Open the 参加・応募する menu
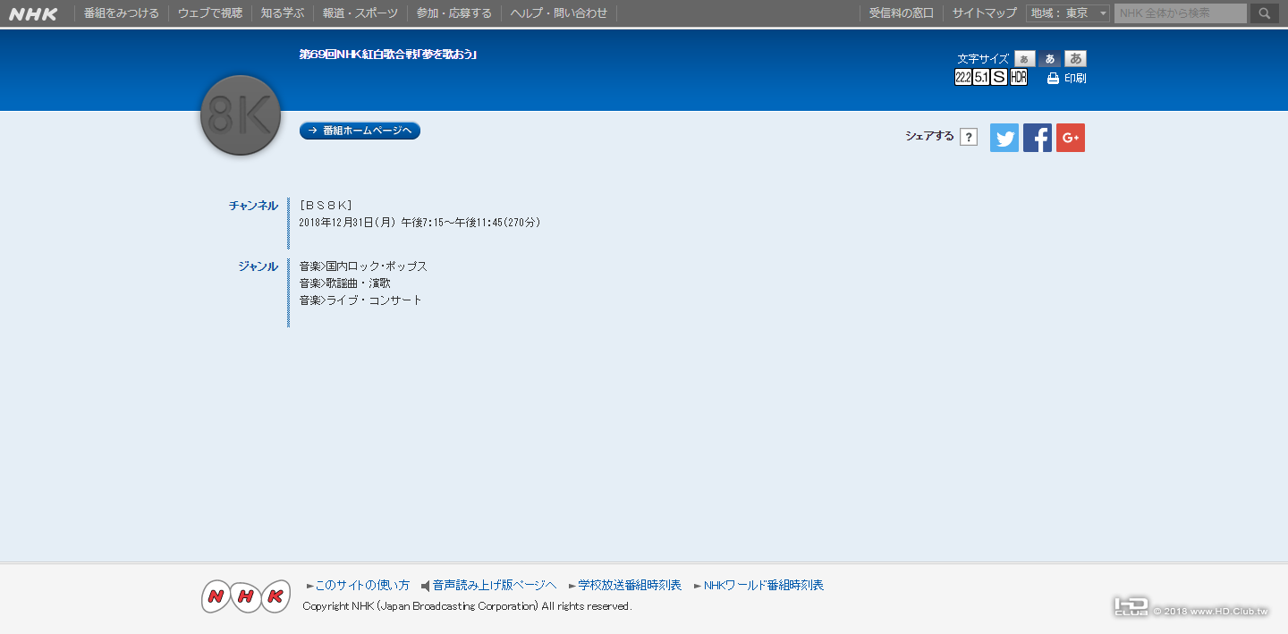Screen dimensions: 1288x634 coord(454,13)
